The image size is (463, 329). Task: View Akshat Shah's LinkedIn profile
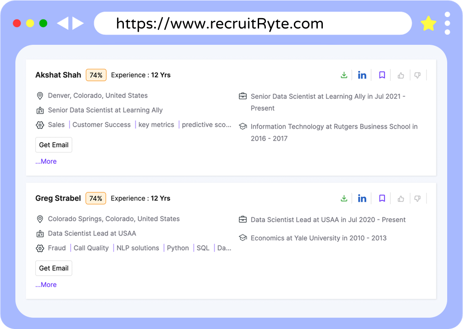pos(362,75)
